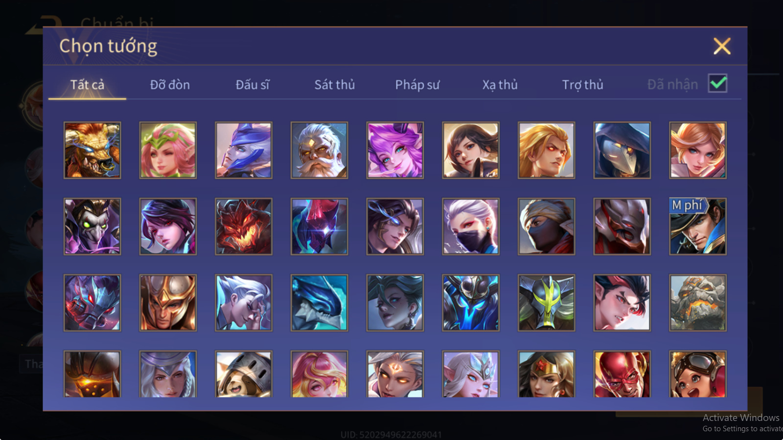Select the red demon-faced hero portrait
Screen dimensions: 783x440
[x=243, y=226]
